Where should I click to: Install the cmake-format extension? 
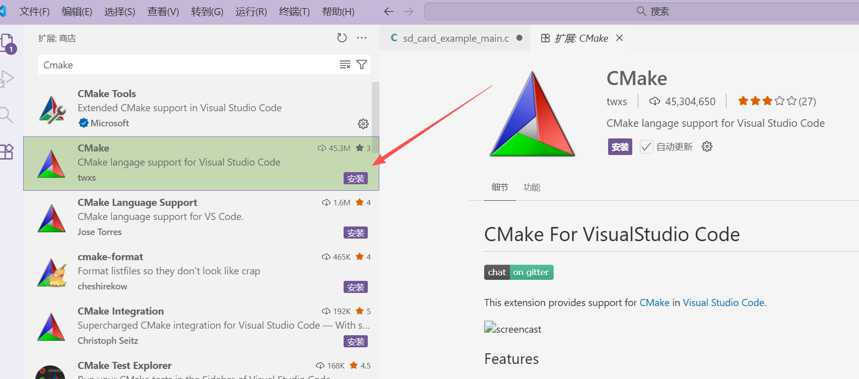[356, 287]
